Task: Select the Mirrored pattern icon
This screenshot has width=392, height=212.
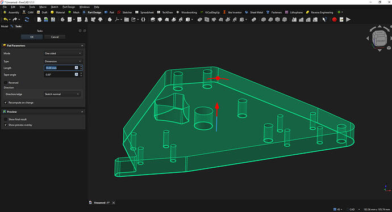Action: click(294, 19)
